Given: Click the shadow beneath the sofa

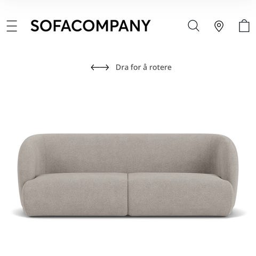Looking at the screenshot, I should [x=128, y=215].
